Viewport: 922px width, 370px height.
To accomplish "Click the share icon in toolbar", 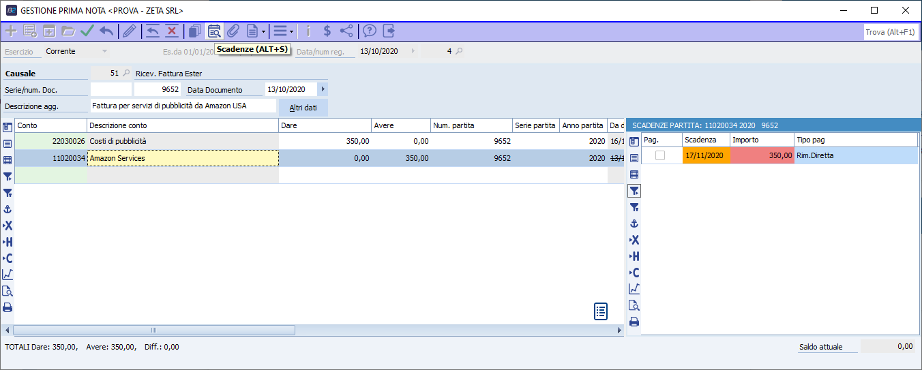I will tap(346, 31).
